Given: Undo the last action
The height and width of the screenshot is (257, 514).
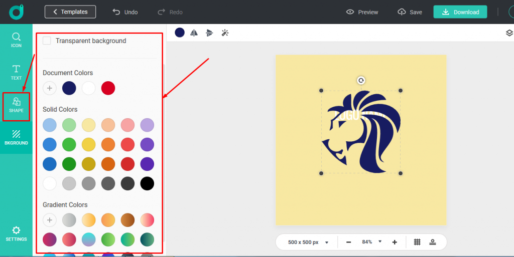Looking at the screenshot, I should 125,12.
